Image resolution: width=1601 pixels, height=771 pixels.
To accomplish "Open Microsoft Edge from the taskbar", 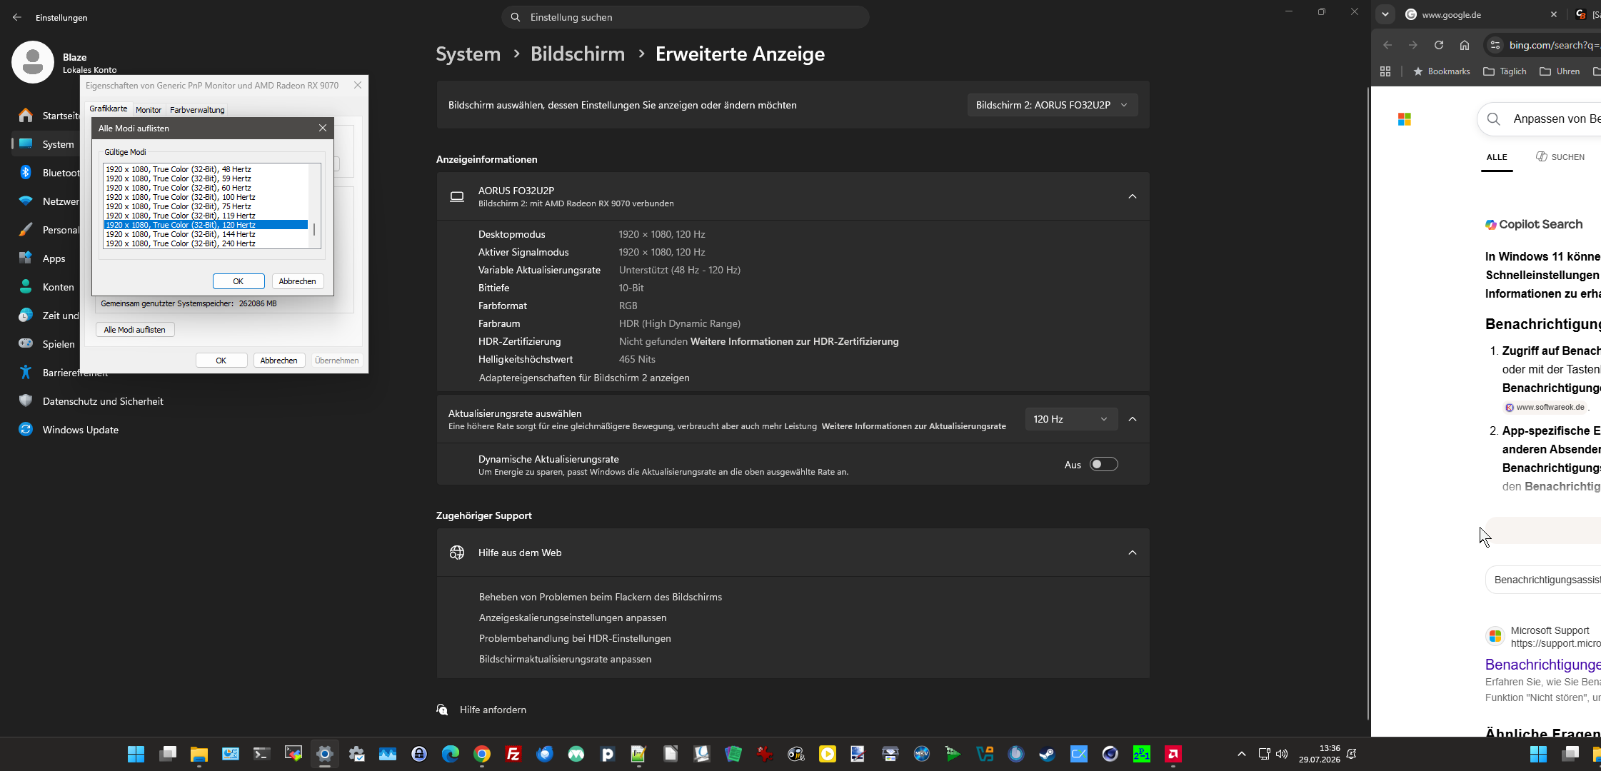I will pyautogui.click(x=451, y=754).
